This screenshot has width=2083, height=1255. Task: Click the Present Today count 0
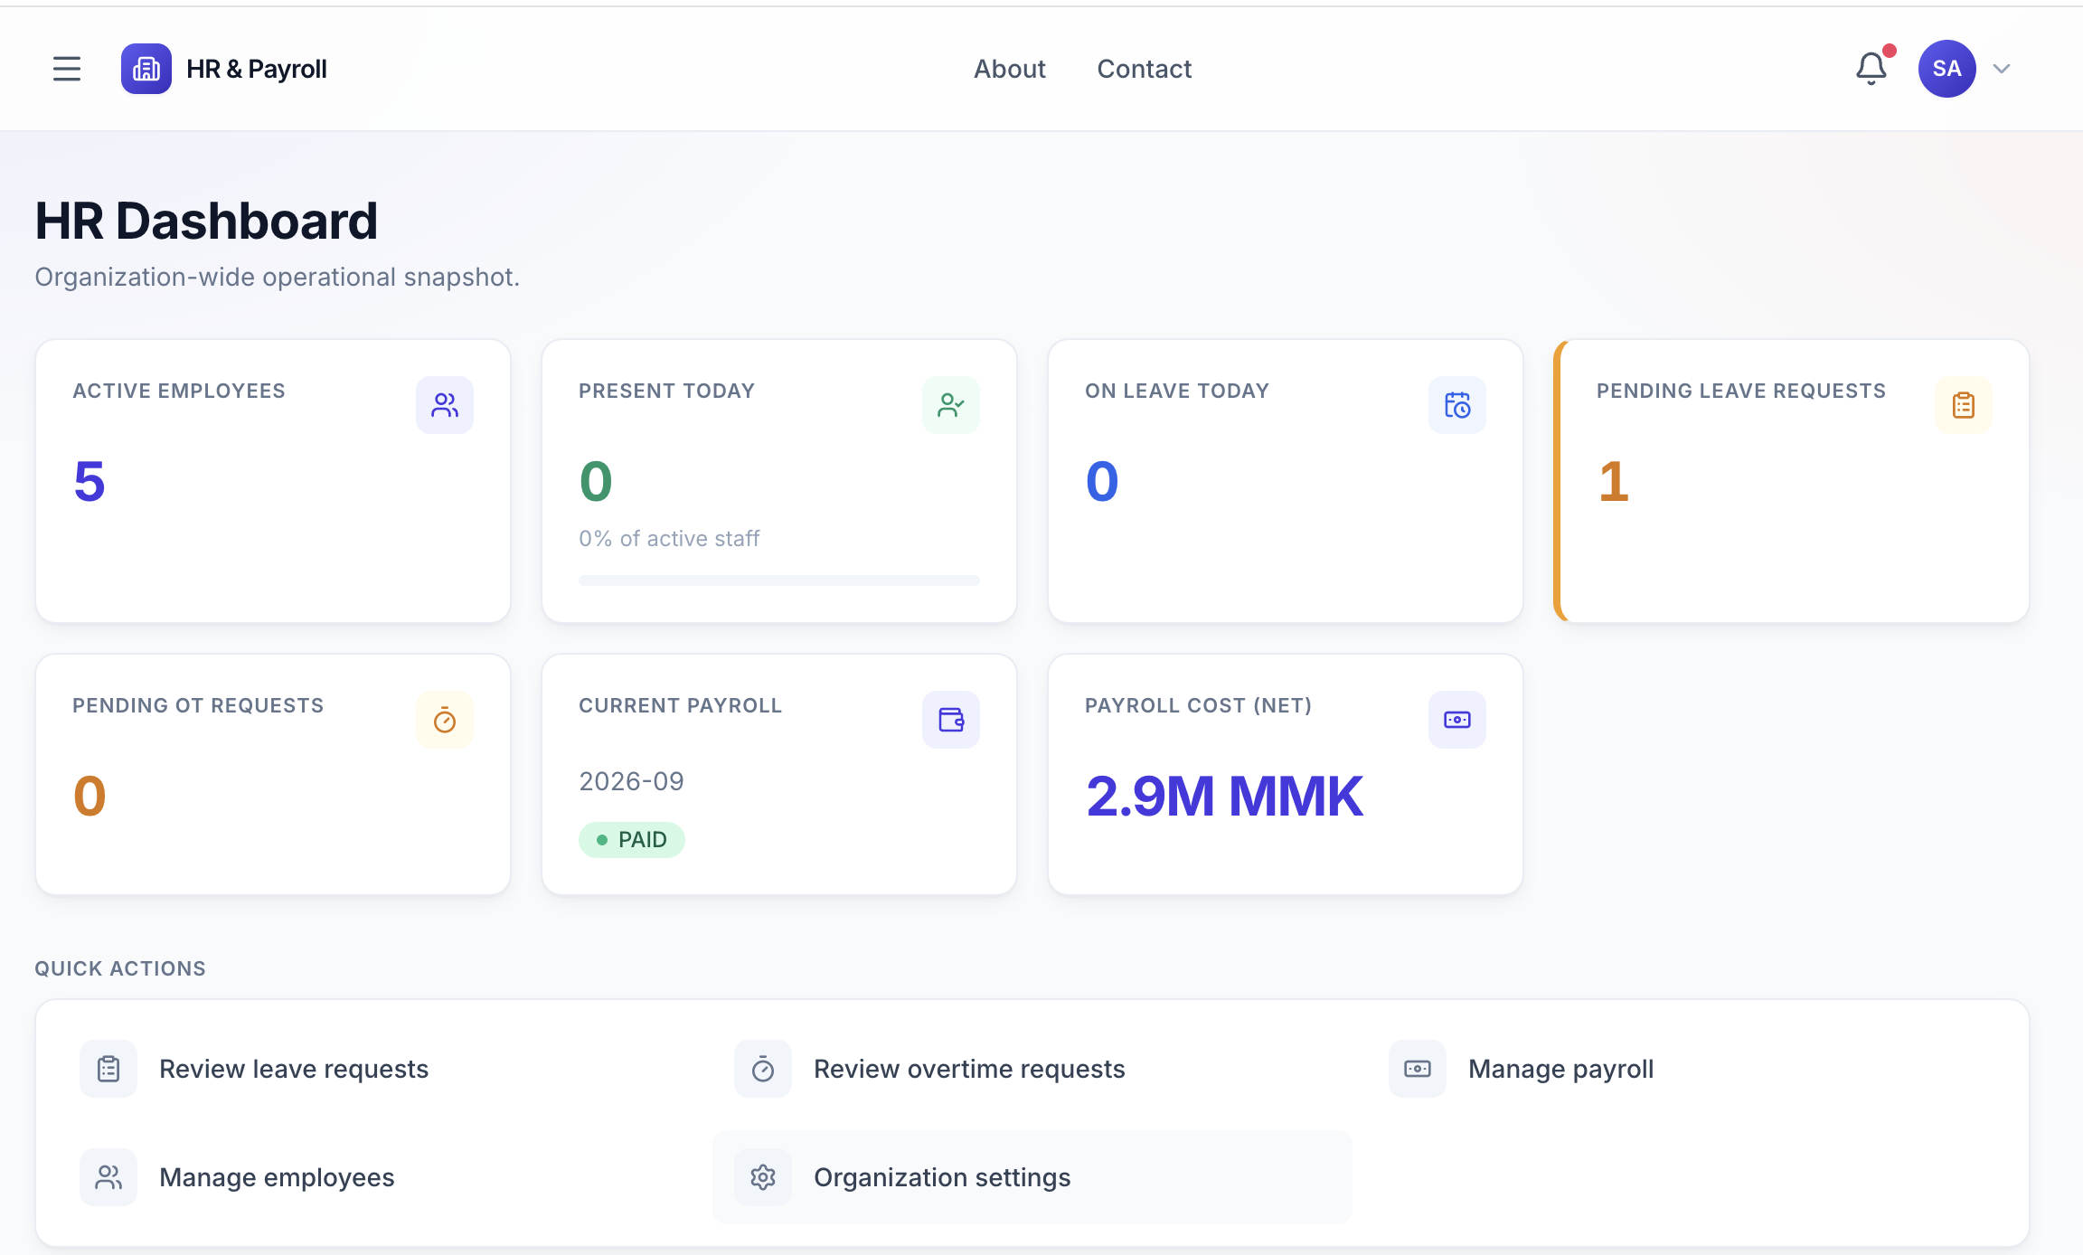596,481
